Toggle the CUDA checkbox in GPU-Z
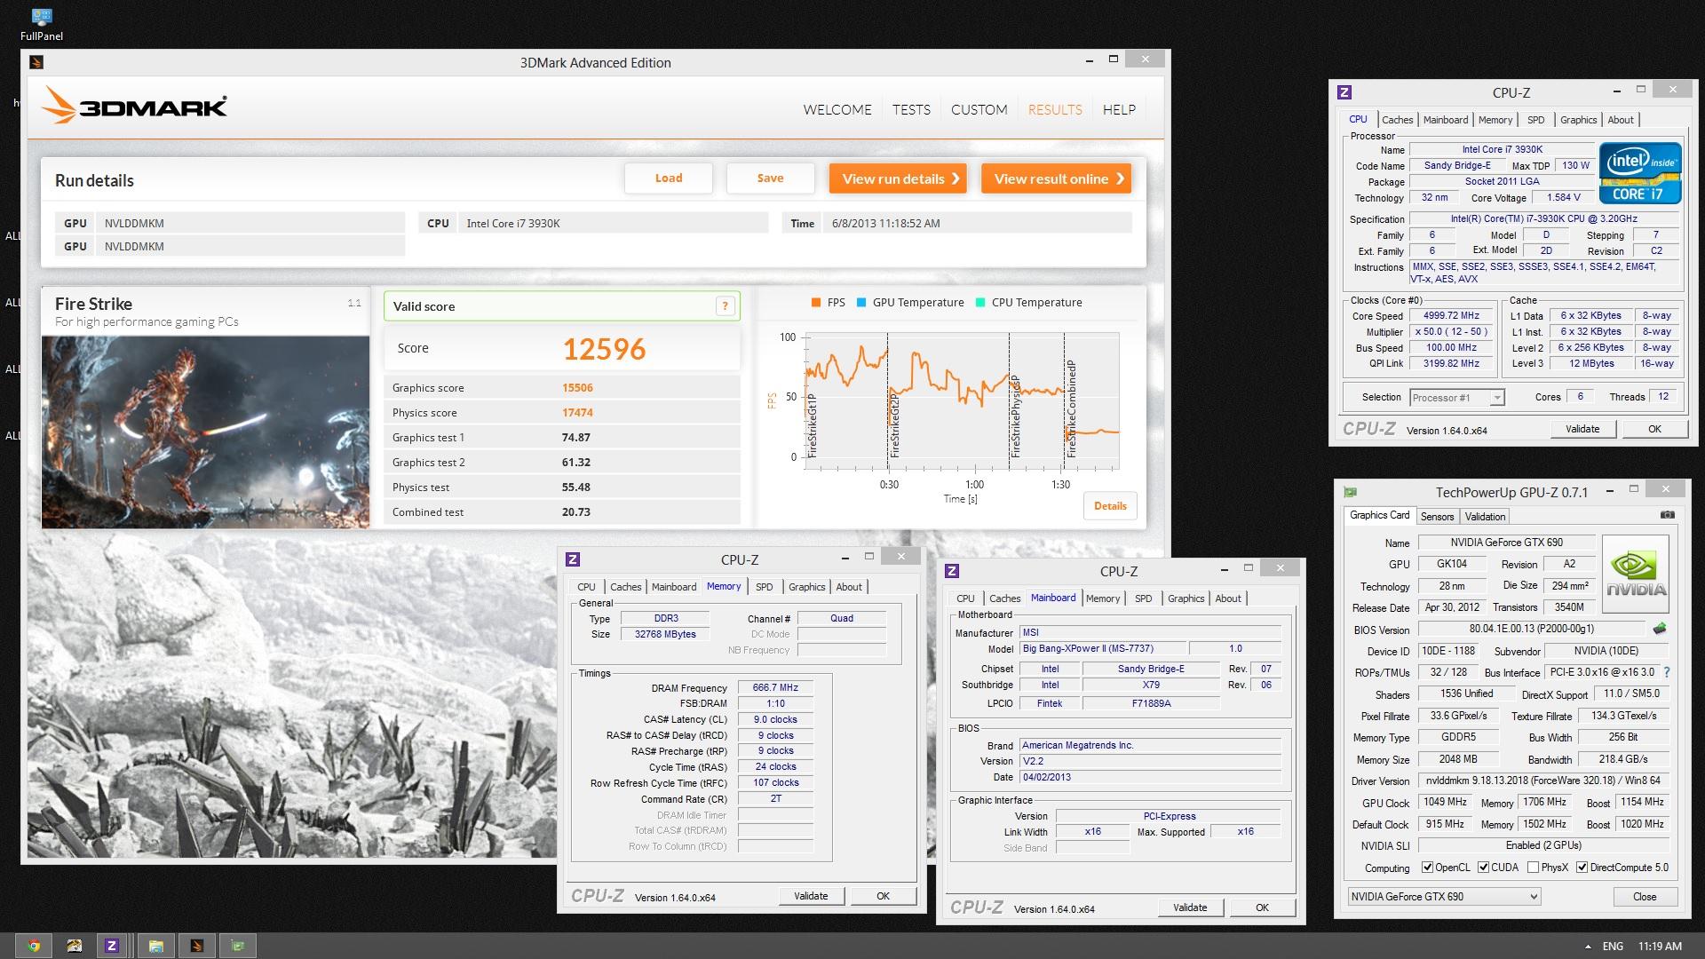 (x=1483, y=868)
